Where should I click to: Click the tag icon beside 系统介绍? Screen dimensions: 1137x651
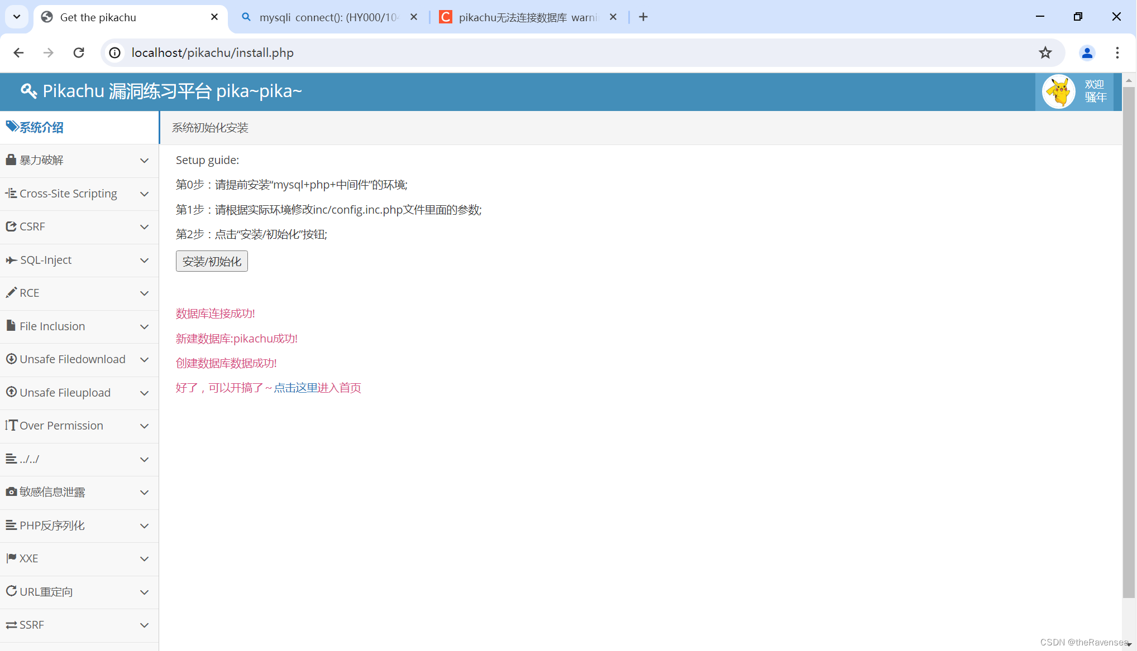(x=12, y=127)
